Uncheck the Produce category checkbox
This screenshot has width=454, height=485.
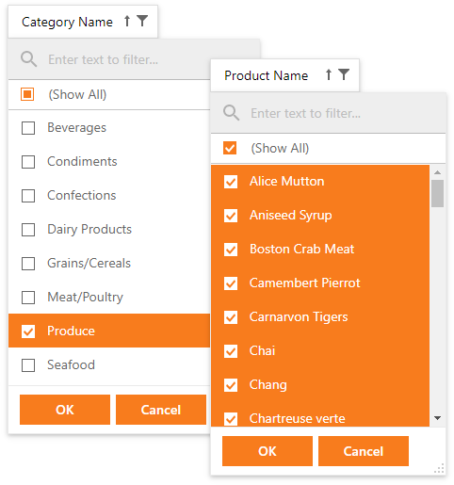[28, 331]
